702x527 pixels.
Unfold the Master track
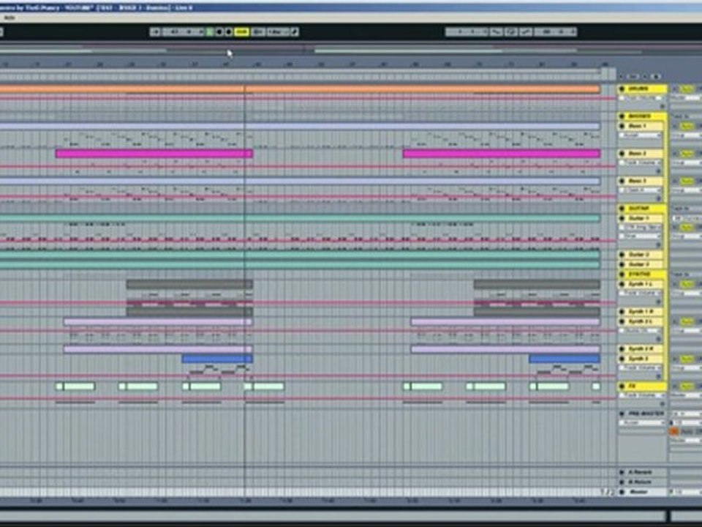click(x=622, y=492)
